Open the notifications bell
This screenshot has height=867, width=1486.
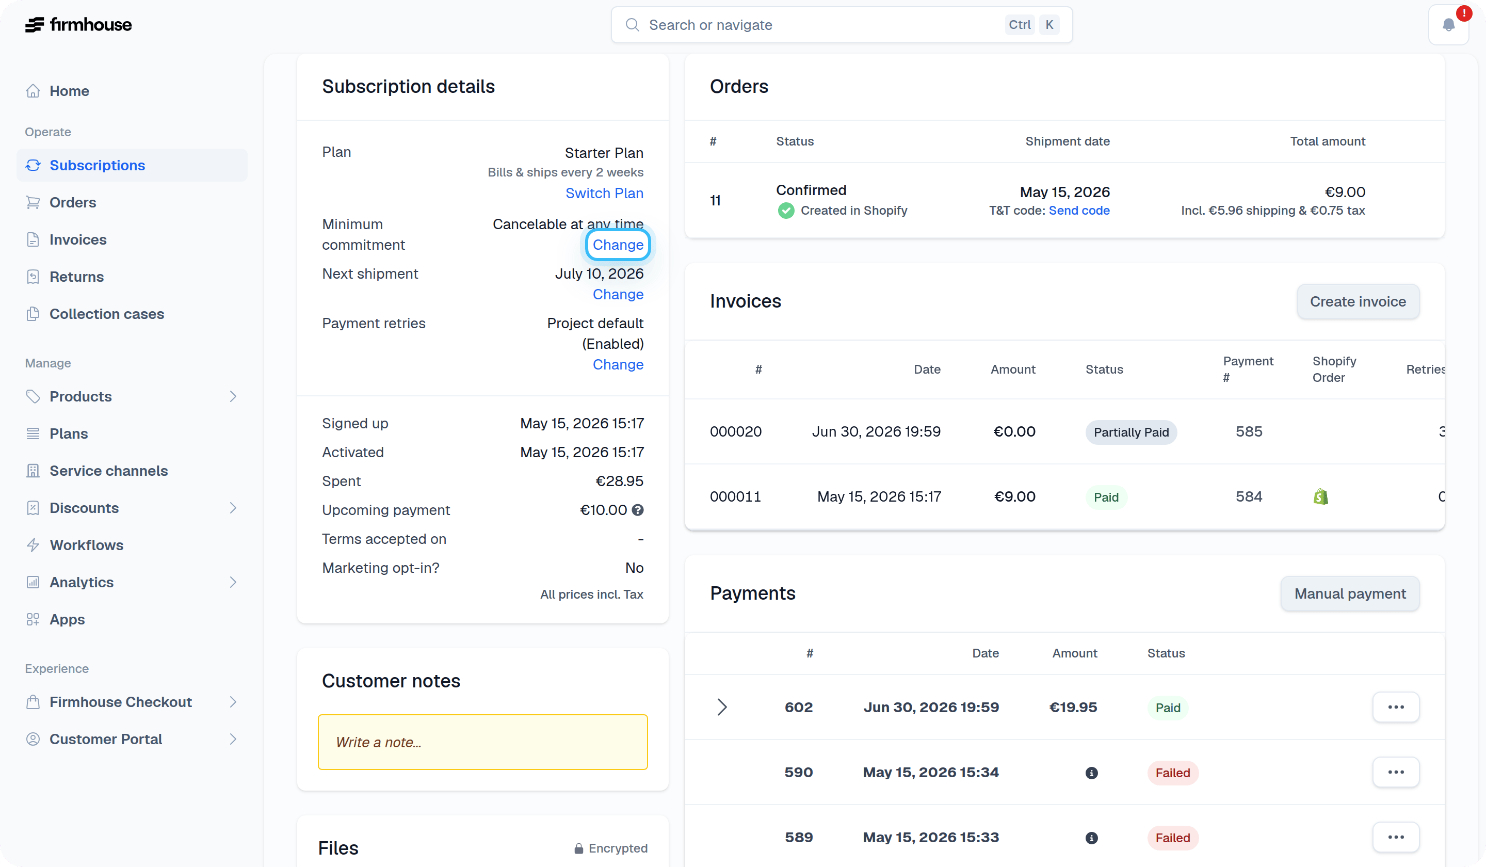(x=1448, y=25)
